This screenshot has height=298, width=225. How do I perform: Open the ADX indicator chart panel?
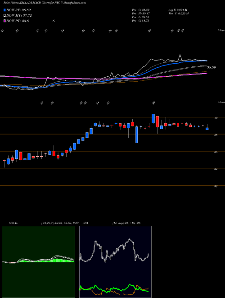[x=115, y=262]
